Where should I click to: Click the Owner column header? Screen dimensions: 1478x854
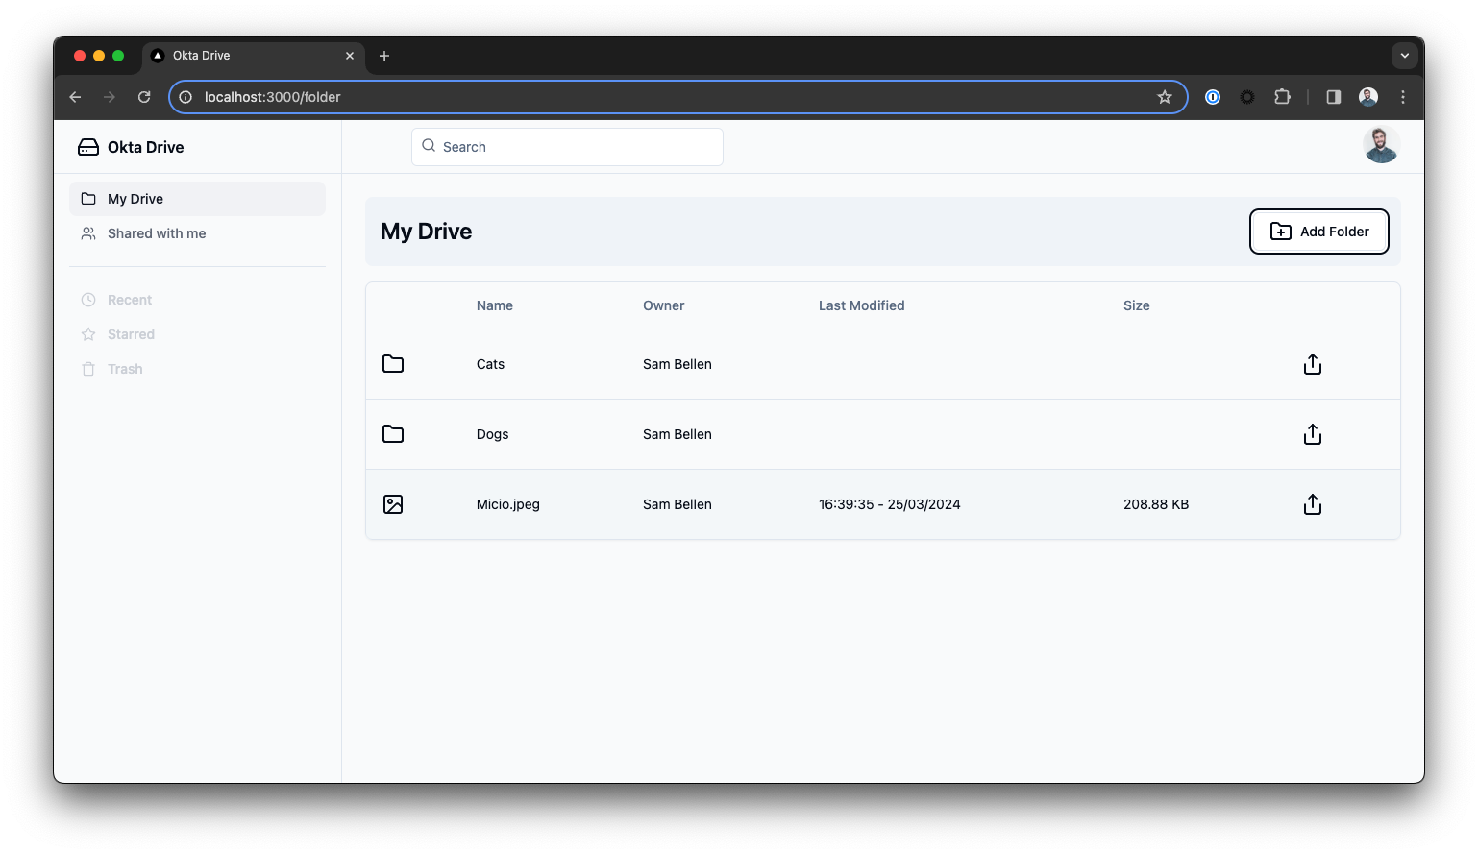tap(663, 305)
